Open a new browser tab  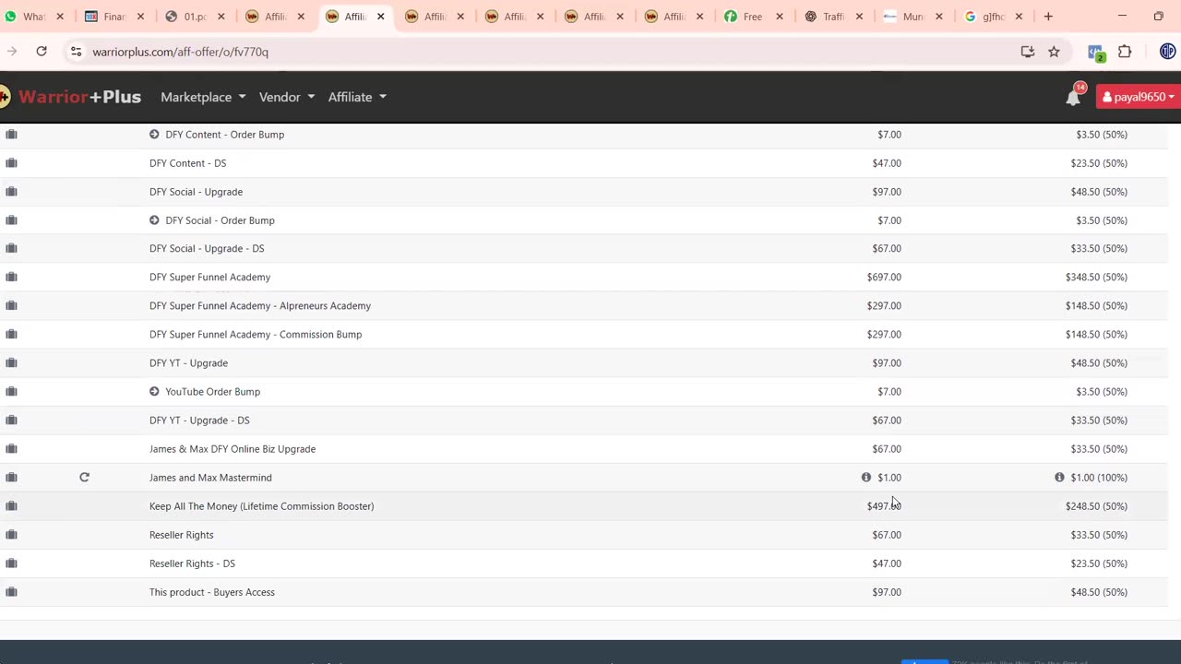[x=1048, y=16]
